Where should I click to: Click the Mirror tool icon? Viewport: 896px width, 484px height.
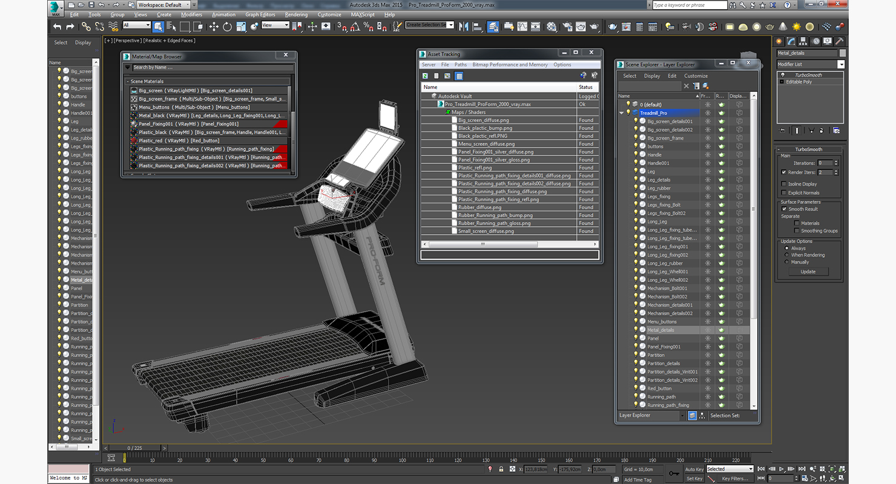tap(464, 27)
